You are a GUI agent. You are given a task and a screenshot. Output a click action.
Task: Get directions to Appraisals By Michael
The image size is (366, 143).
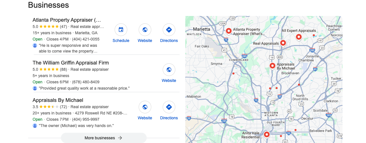click(x=169, y=107)
